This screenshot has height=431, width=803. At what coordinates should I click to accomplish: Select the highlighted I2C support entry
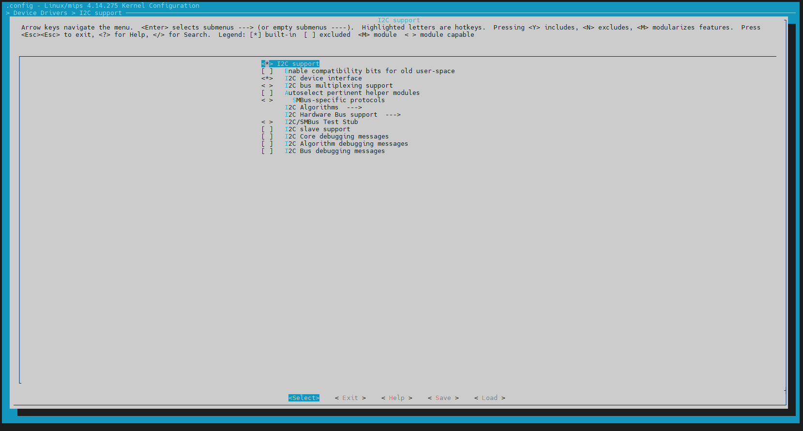click(290, 64)
